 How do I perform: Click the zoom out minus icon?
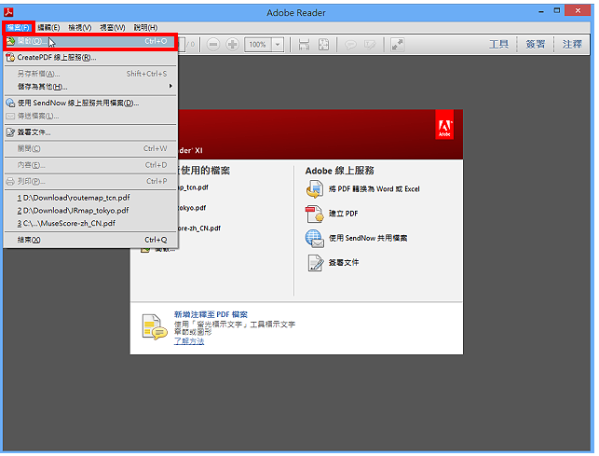(213, 45)
